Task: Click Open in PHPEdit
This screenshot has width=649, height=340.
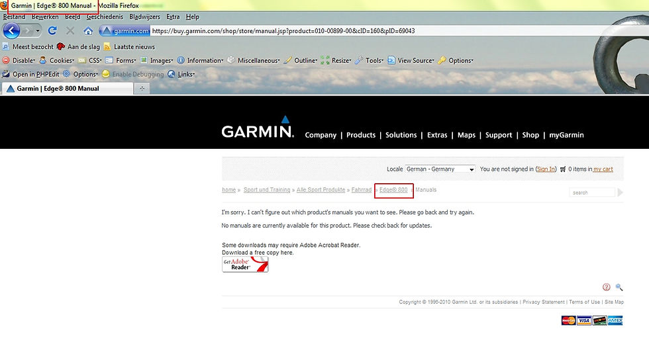Action: click(x=30, y=75)
